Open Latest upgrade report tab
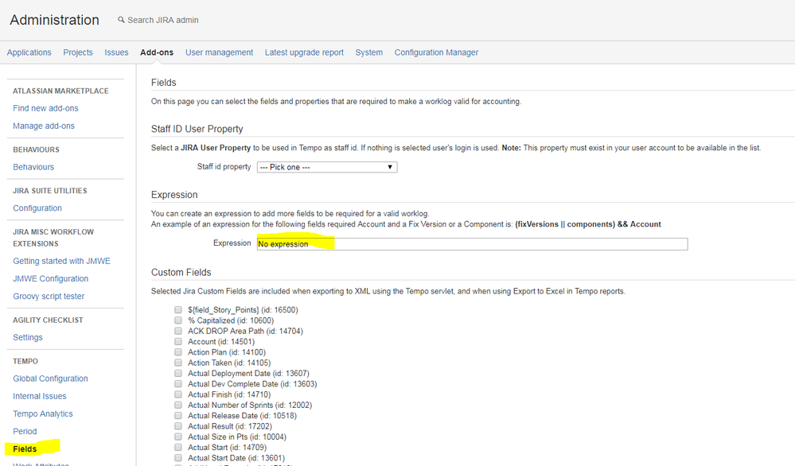Image resolution: width=795 pixels, height=466 pixels. pyautogui.click(x=304, y=52)
